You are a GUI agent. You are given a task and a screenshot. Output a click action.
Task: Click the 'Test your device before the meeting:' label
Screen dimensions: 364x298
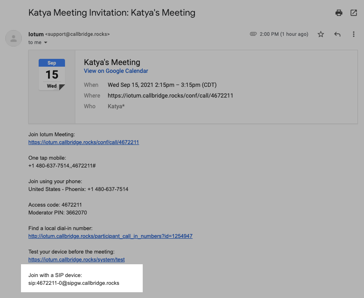point(71,251)
